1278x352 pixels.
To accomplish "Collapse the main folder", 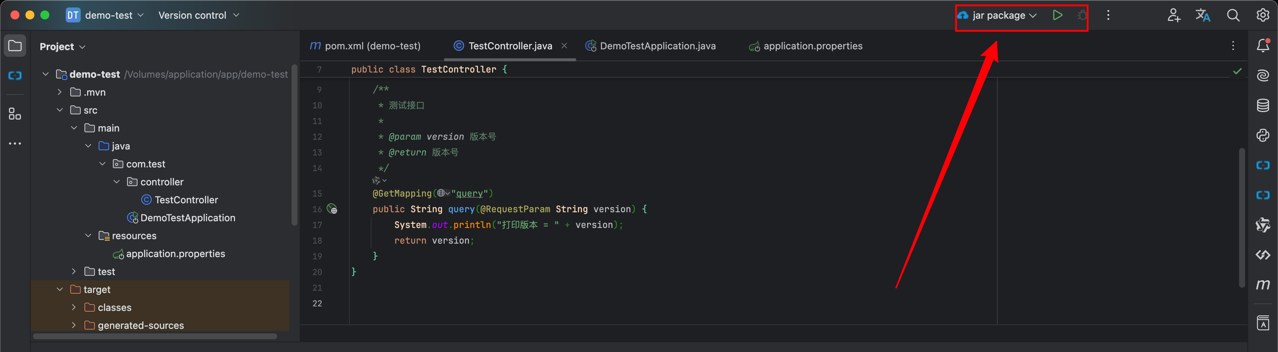I will (74, 128).
